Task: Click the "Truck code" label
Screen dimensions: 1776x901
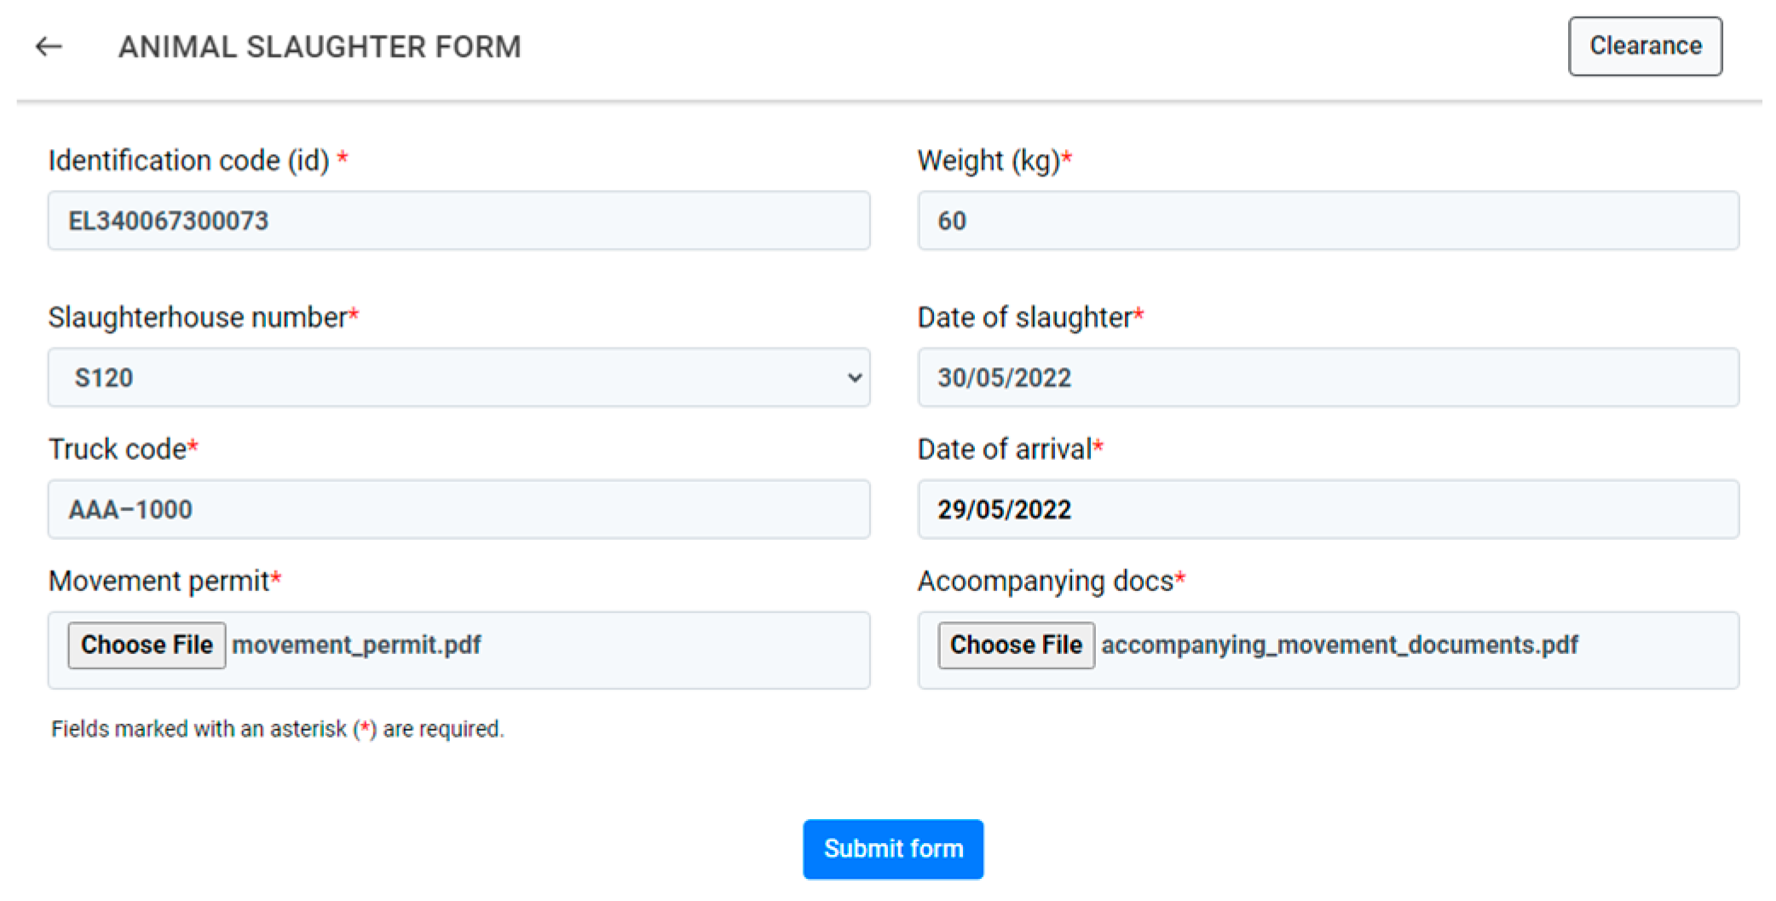Action: click(117, 449)
